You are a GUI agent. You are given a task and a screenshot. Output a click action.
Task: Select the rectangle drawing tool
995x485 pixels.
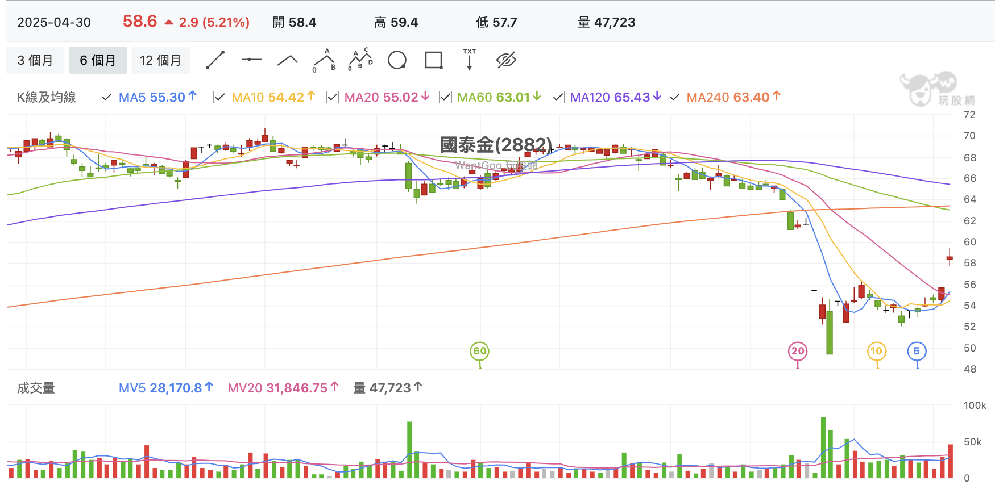(x=434, y=60)
